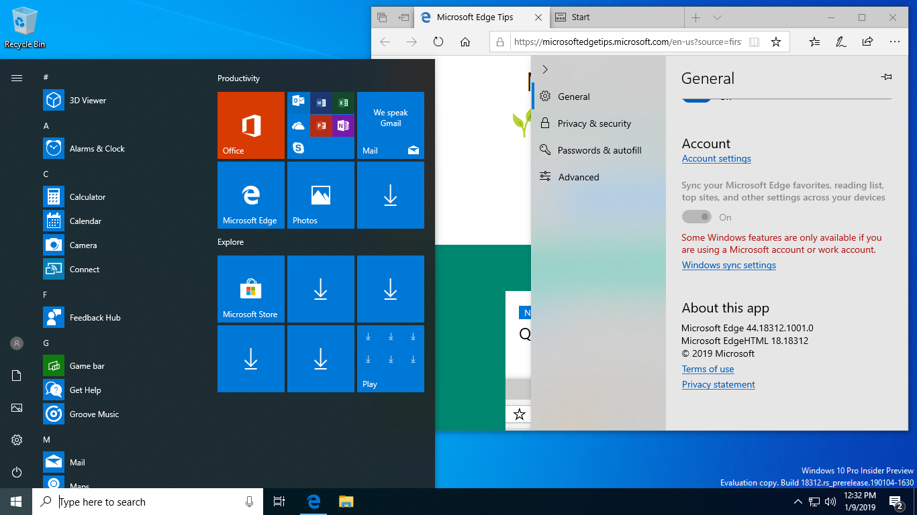
Task: Open the Get Help app
Action: click(121, 390)
